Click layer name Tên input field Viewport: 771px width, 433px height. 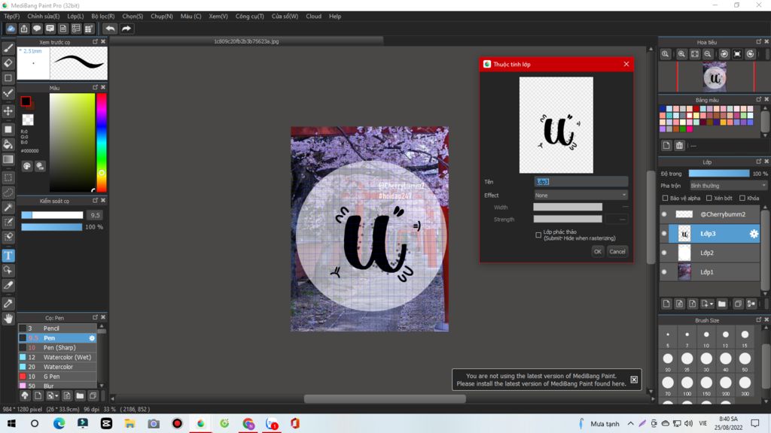click(581, 182)
